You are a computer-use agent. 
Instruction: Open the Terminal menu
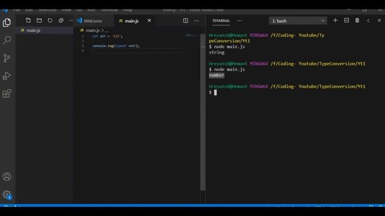[109, 10]
